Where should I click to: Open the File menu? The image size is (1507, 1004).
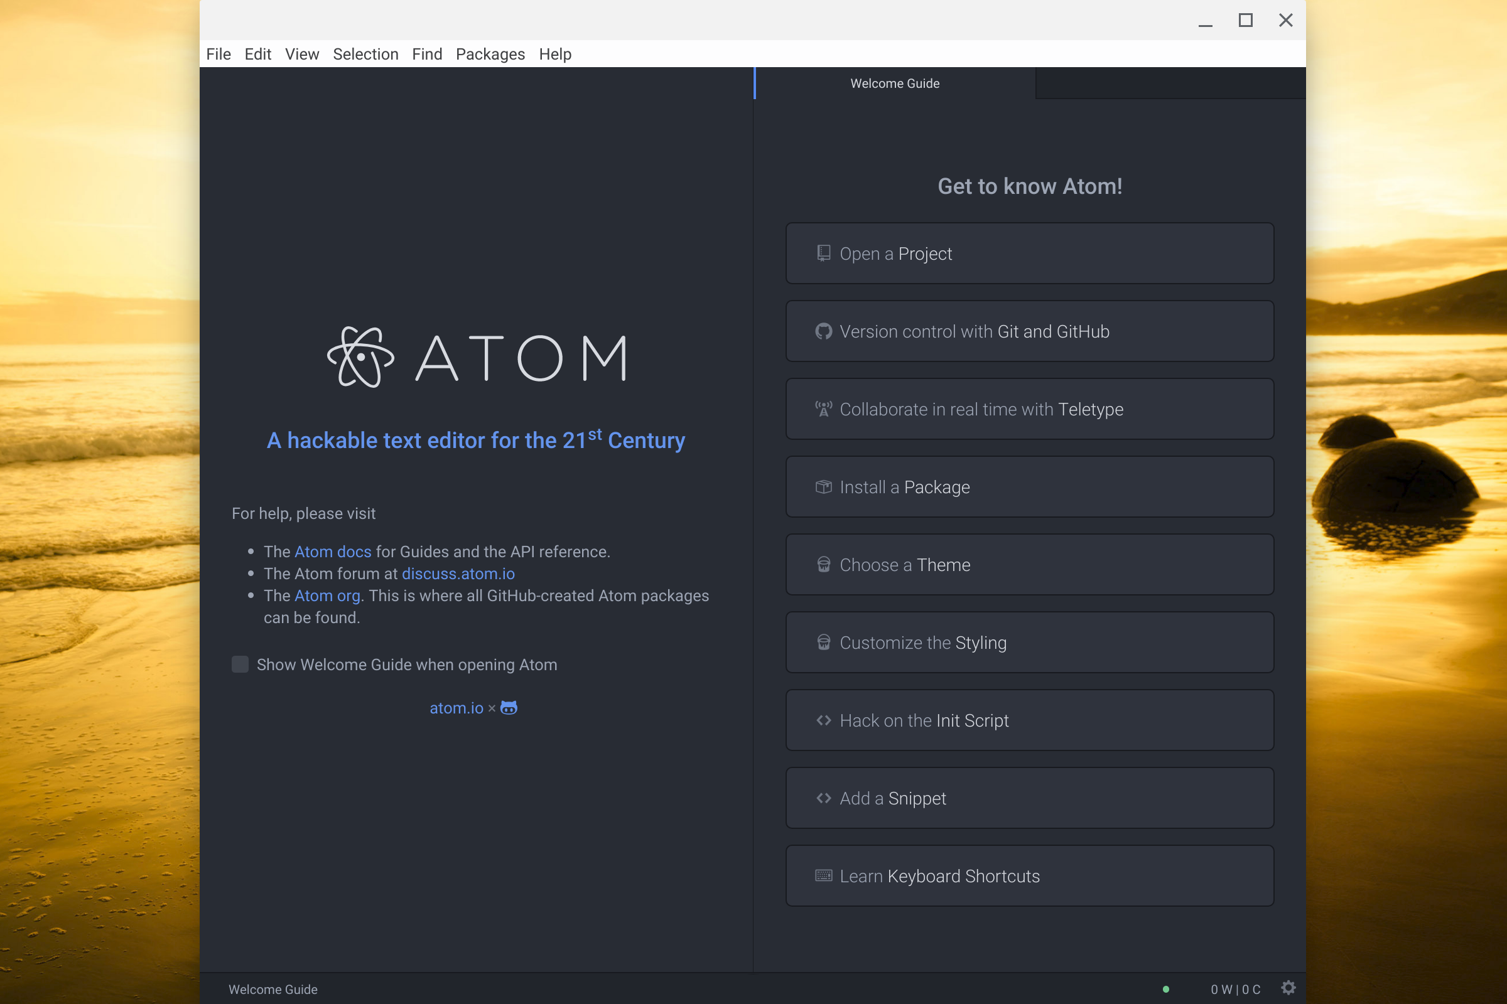click(x=219, y=54)
